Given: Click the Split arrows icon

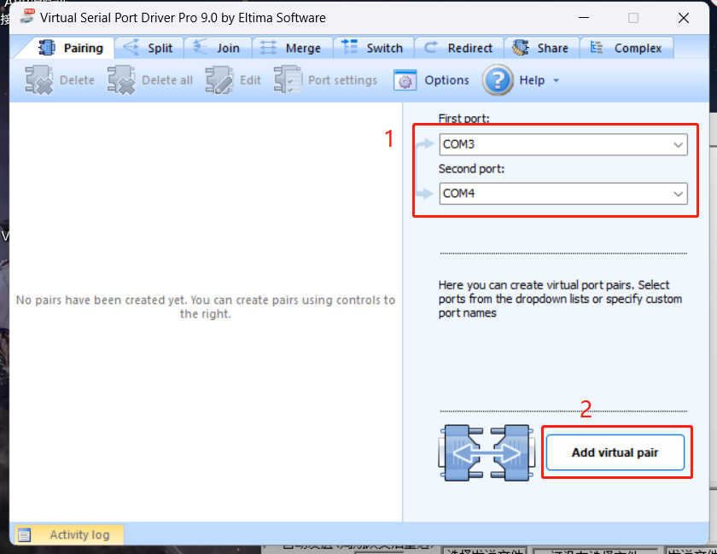Looking at the screenshot, I should [x=131, y=47].
